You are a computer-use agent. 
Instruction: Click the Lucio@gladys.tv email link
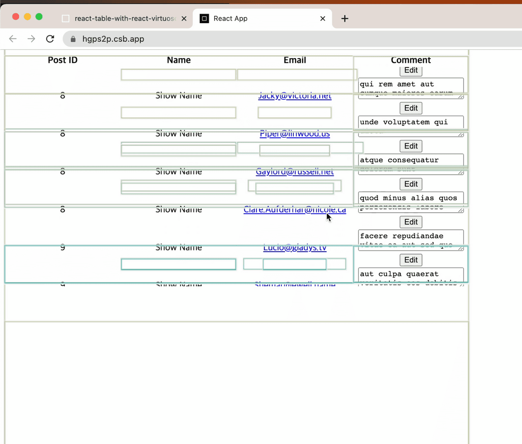[295, 247]
